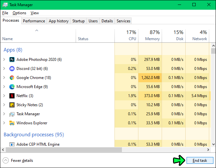Screen dimensions: 216x168
Task: Click the horizontal scrollbar left arrow
Action: [x=3, y=150]
